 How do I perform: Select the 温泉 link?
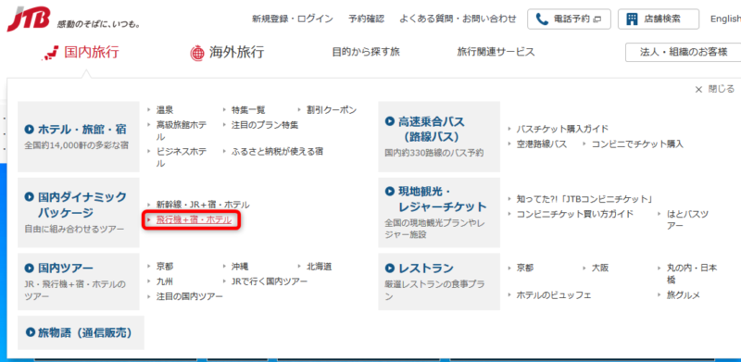(165, 110)
